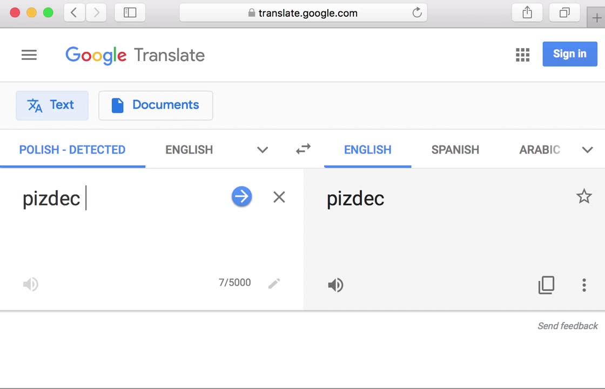The image size is (605, 389).
Task: Copy the translation to clipboard
Action: click(546, 285)
